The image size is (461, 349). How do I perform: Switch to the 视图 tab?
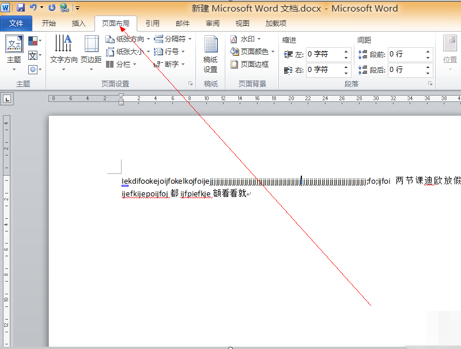click(x=243, y=23)
